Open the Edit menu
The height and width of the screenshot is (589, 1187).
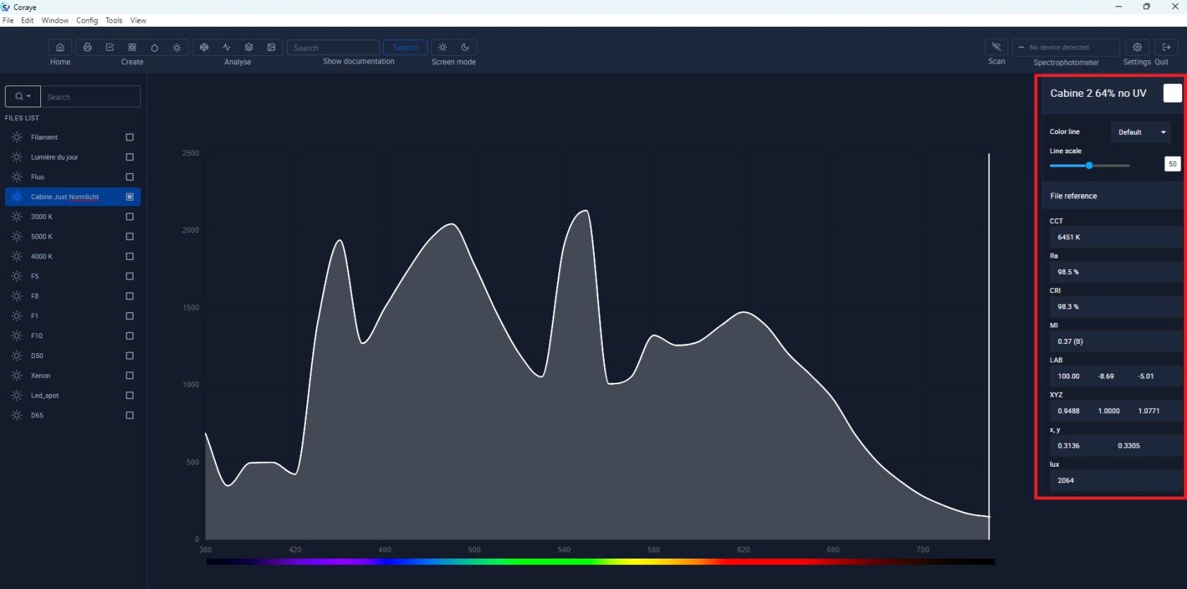click(x=28, y=20)
